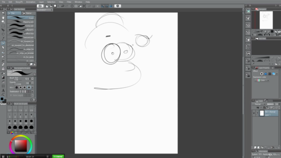Click the delete layer trash icon

(279, 147)
